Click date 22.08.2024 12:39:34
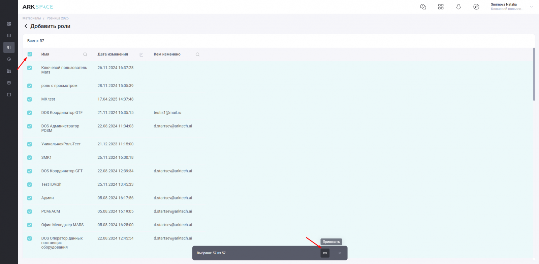 point(116,171)
